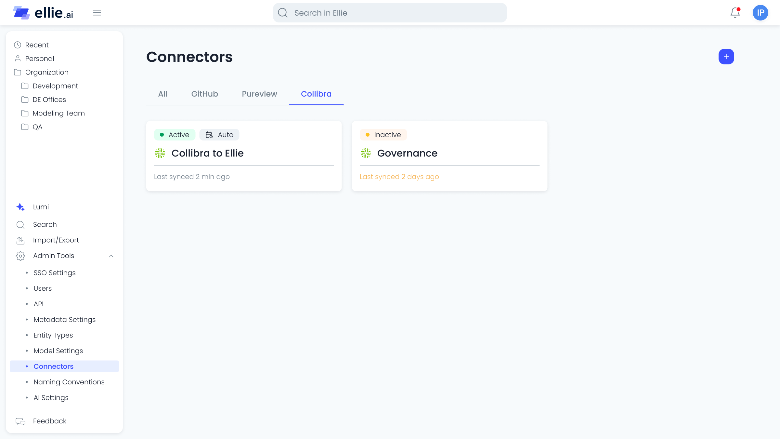The width and height of the screenshot is (780, 439).
Task: Go to Metadata Settings
Action: pyautogui.click(x=65, y=320)
